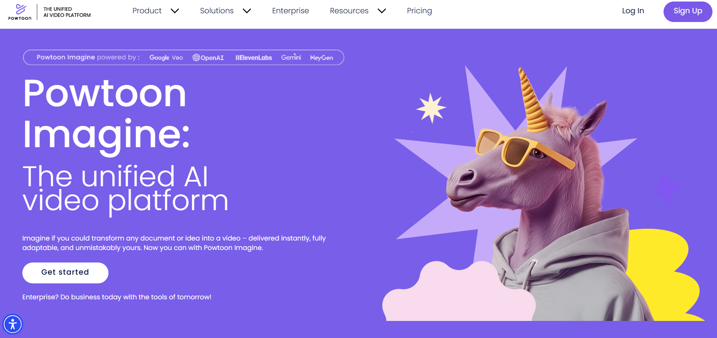
Task: Expand the Product dropdown chevron
Action: point(175,11)
